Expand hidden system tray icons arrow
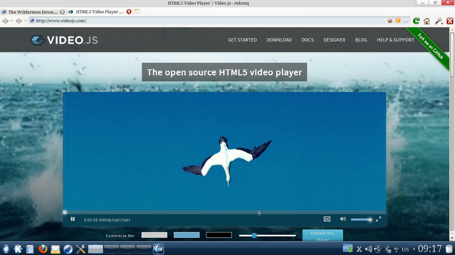Screen dimensions: 455x255 pos(414,249)
